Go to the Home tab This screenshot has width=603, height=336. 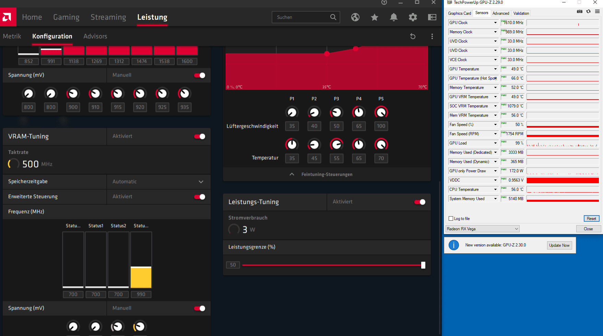(x=32, y=17)
